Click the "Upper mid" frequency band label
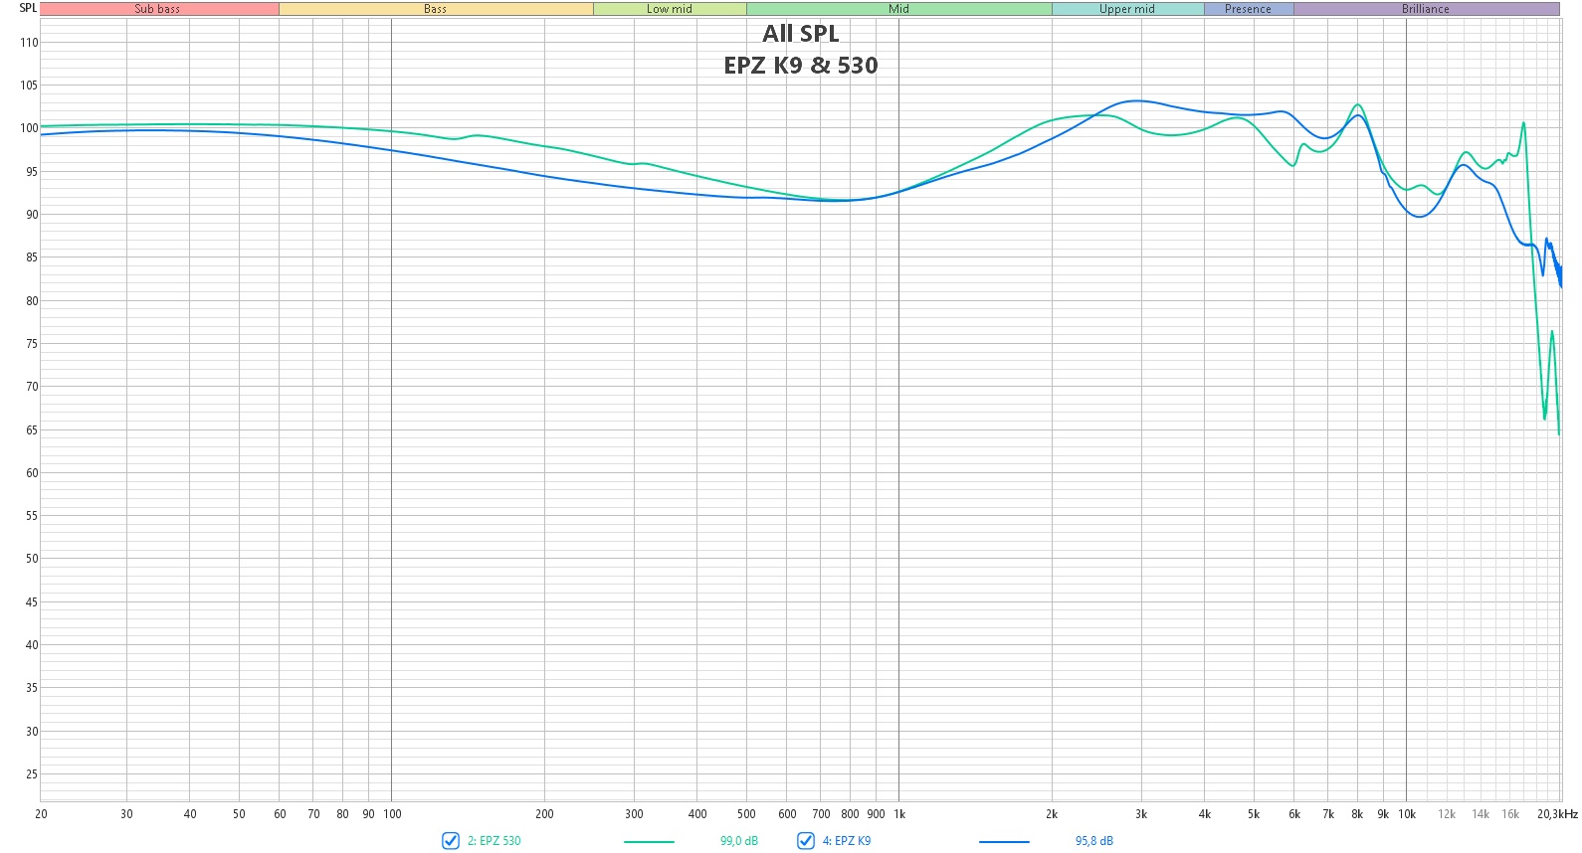1582x853 pixels. click(1127, 9)
